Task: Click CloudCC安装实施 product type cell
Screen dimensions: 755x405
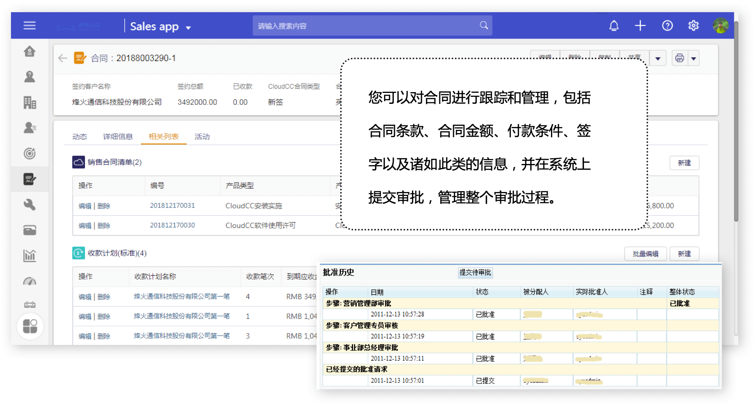Action: (254, 206)
